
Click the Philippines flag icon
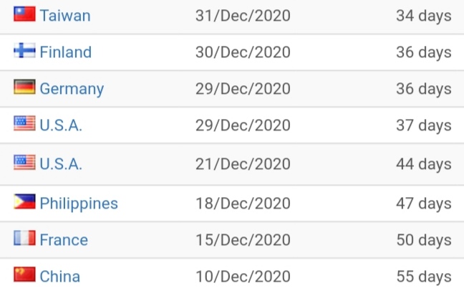[24, 201]
